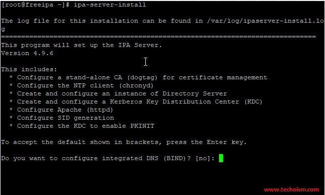Click the [no] default answer text
The image size is (325, 195).
tap(203, 158)
